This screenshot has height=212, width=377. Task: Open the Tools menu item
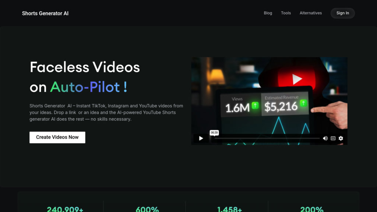pos(286,13)
